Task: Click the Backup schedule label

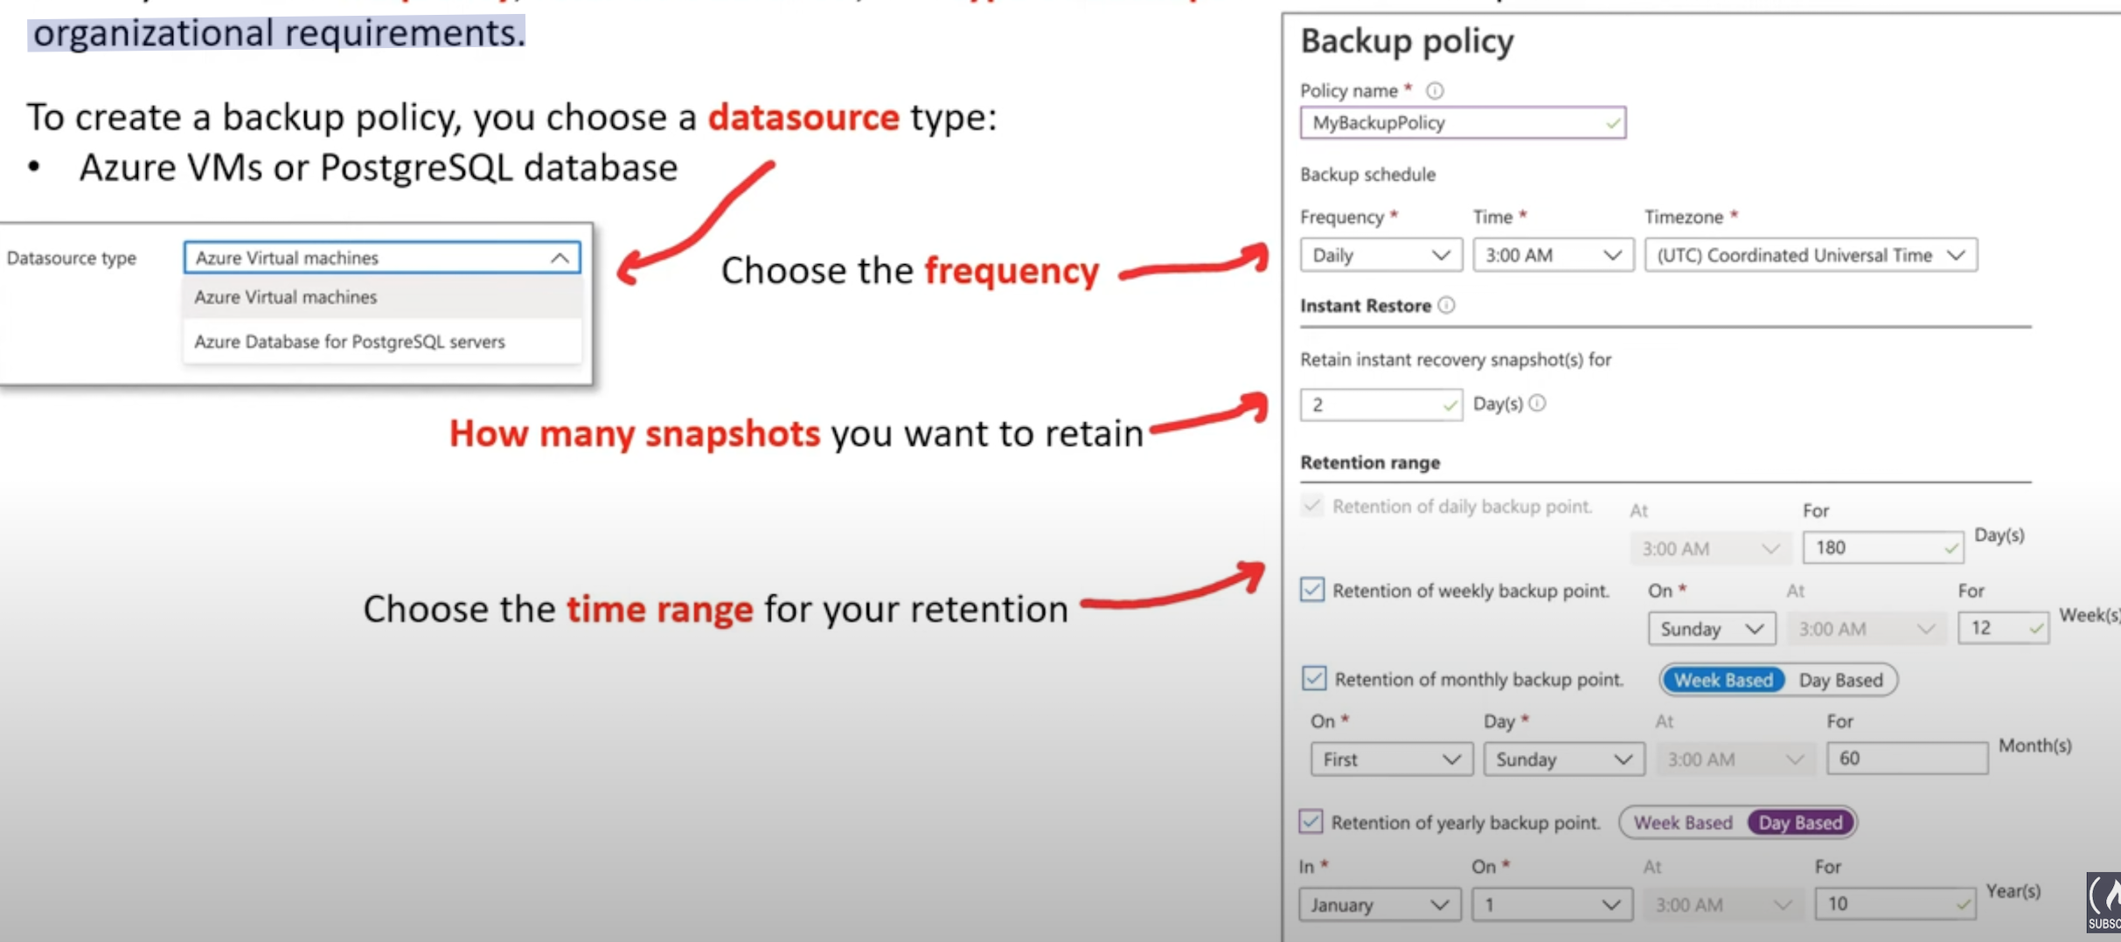Action: click(x=1367, y=175)
